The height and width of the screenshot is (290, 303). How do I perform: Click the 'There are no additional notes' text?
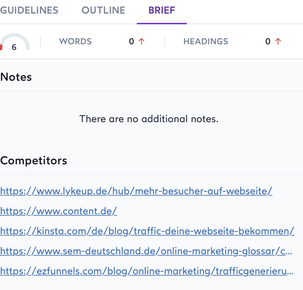coord(149,119)
